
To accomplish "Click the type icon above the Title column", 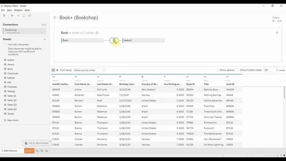I will coord(205,77).
